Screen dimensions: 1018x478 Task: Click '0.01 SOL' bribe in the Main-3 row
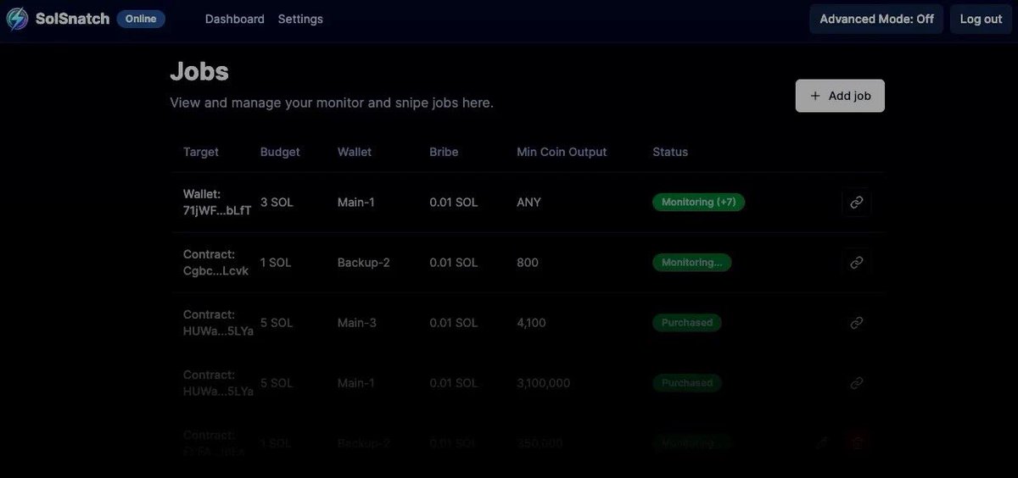point(454,323)
